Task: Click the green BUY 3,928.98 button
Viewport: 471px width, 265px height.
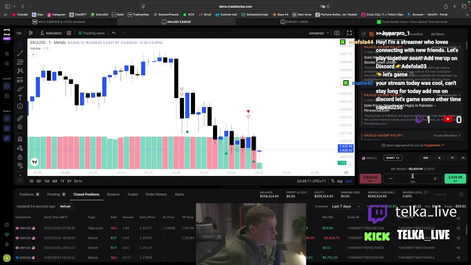Action: pyautogui.click(x=455, y=179)
